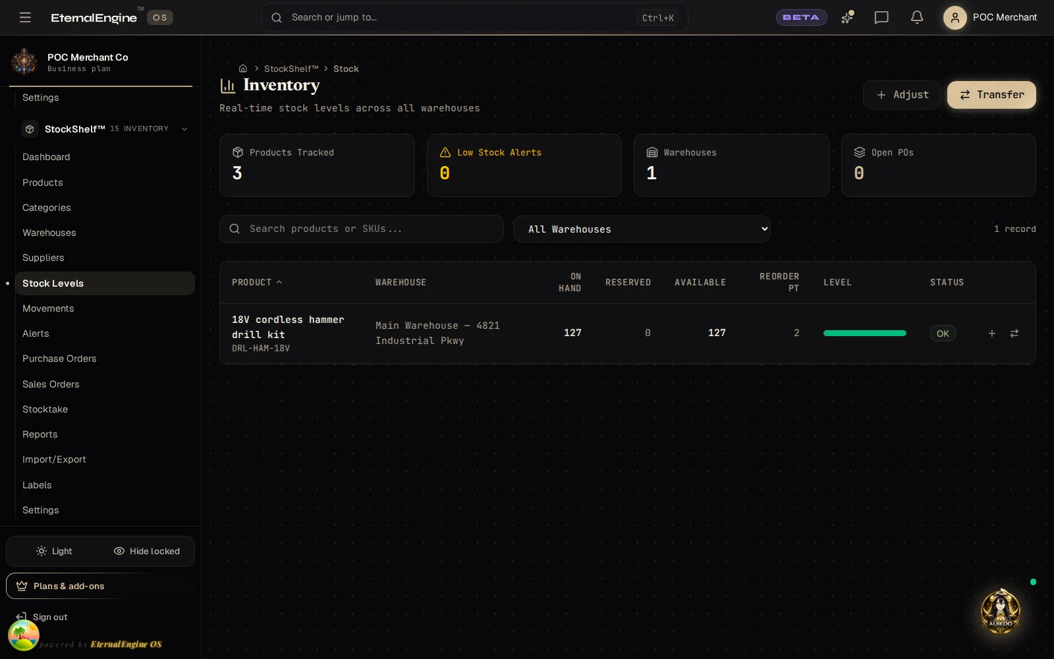Focus the Search or jump to bar
This screenshot has width=1054, height=659.
coord(474,17)
